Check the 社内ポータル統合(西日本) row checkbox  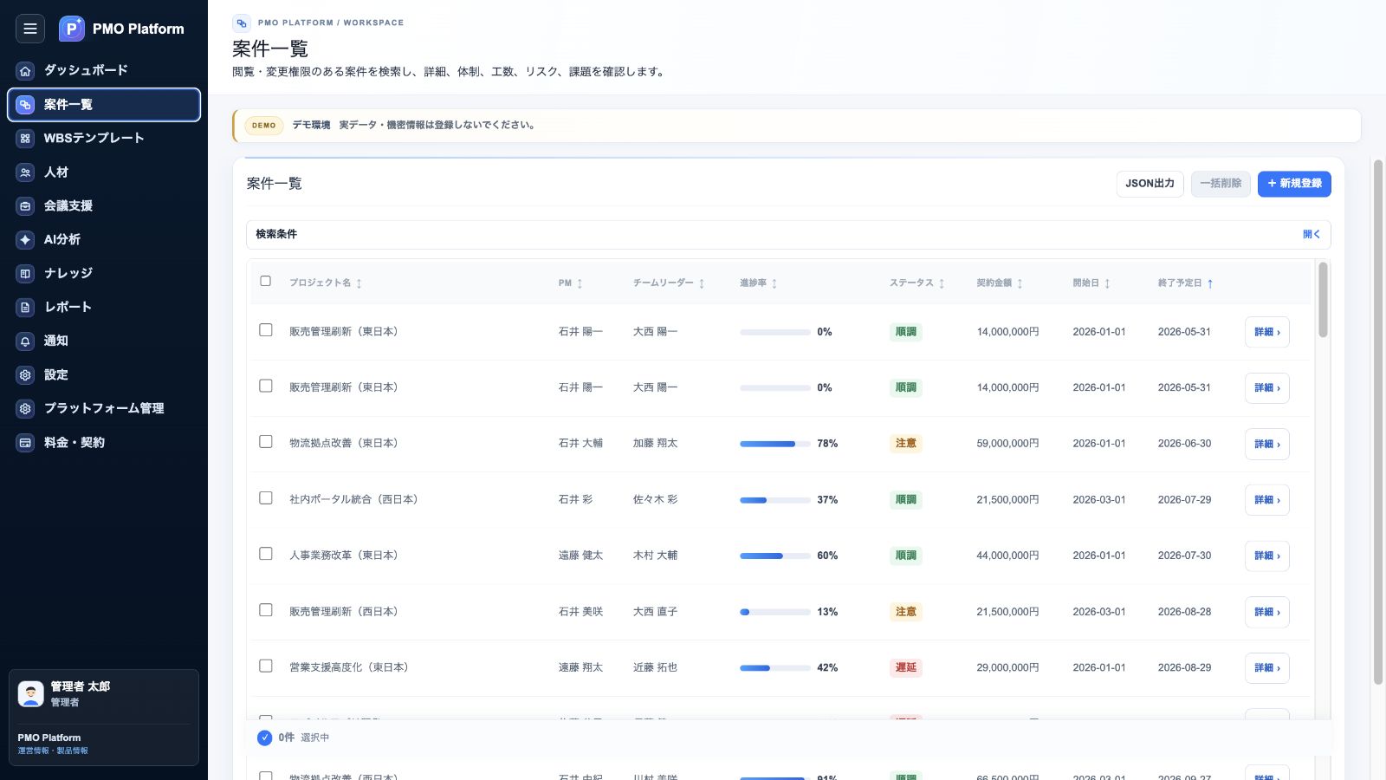tap(266, 498)
